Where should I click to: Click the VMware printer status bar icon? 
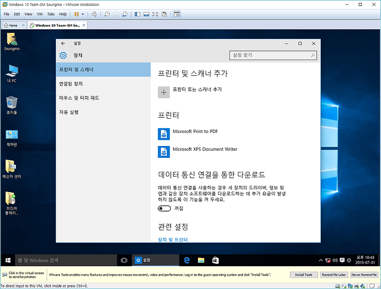357,286
